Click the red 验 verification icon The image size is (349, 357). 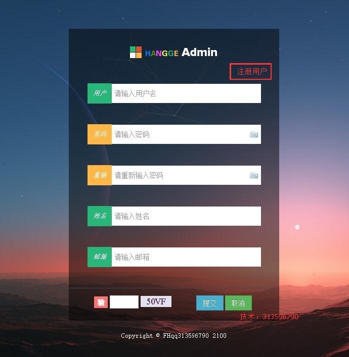coord(101,302)
